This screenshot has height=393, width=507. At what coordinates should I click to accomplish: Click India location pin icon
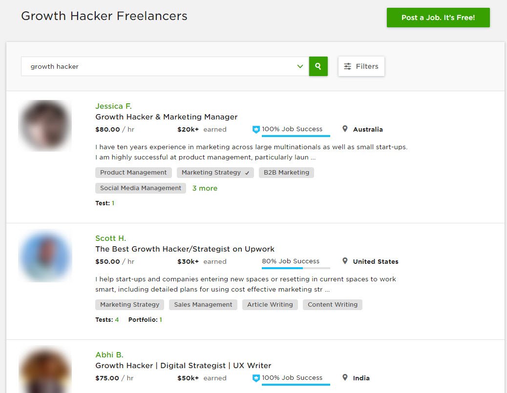(x=345, y=377)
